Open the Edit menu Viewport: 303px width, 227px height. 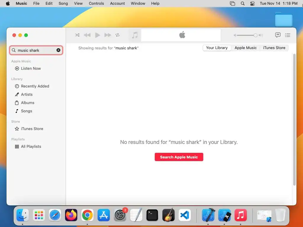pyautogui.click(x=49, y=4)
